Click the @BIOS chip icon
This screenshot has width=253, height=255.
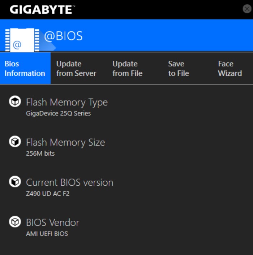tap(22, 40)
